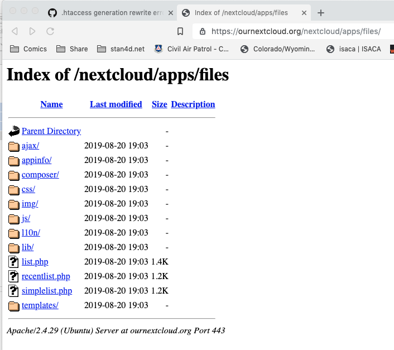Click the folder icon beside js/
The width and height of the screenshot is (394, 350).
(x=14, y=219)
